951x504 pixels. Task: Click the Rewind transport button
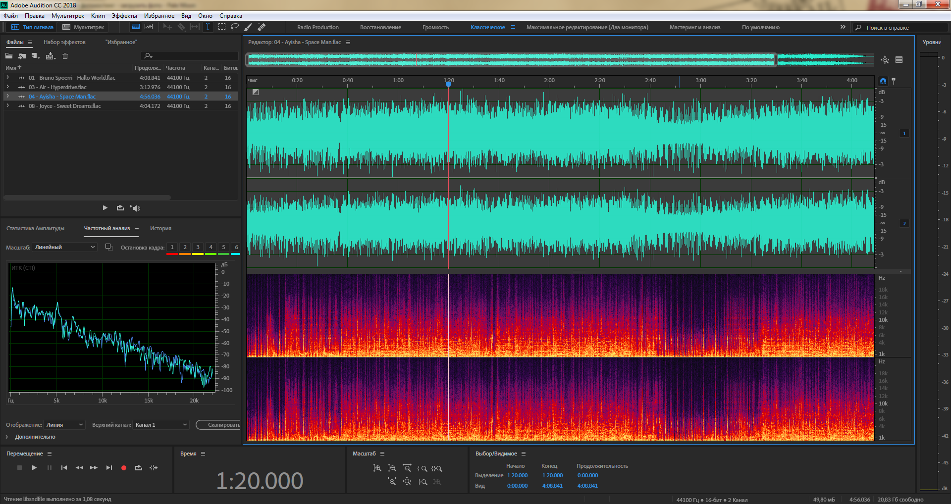click(x=79, y=467)
